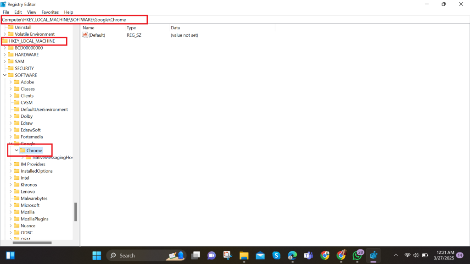
Task: Expand the Classes key
Action: (x=11, y=89)
